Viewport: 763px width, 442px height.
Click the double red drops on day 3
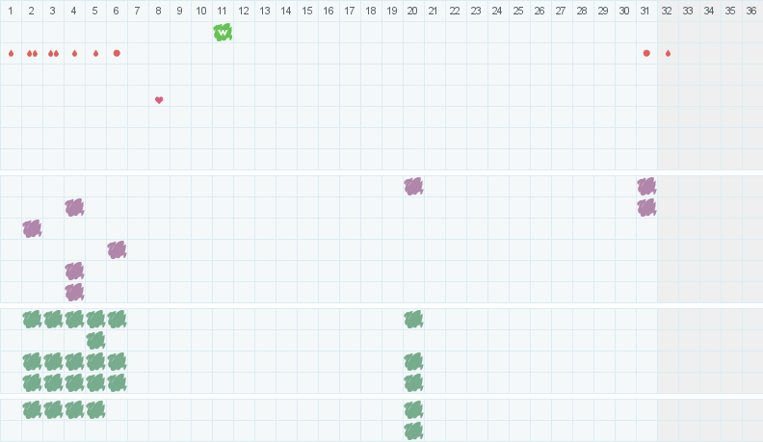tap(53, 53)
